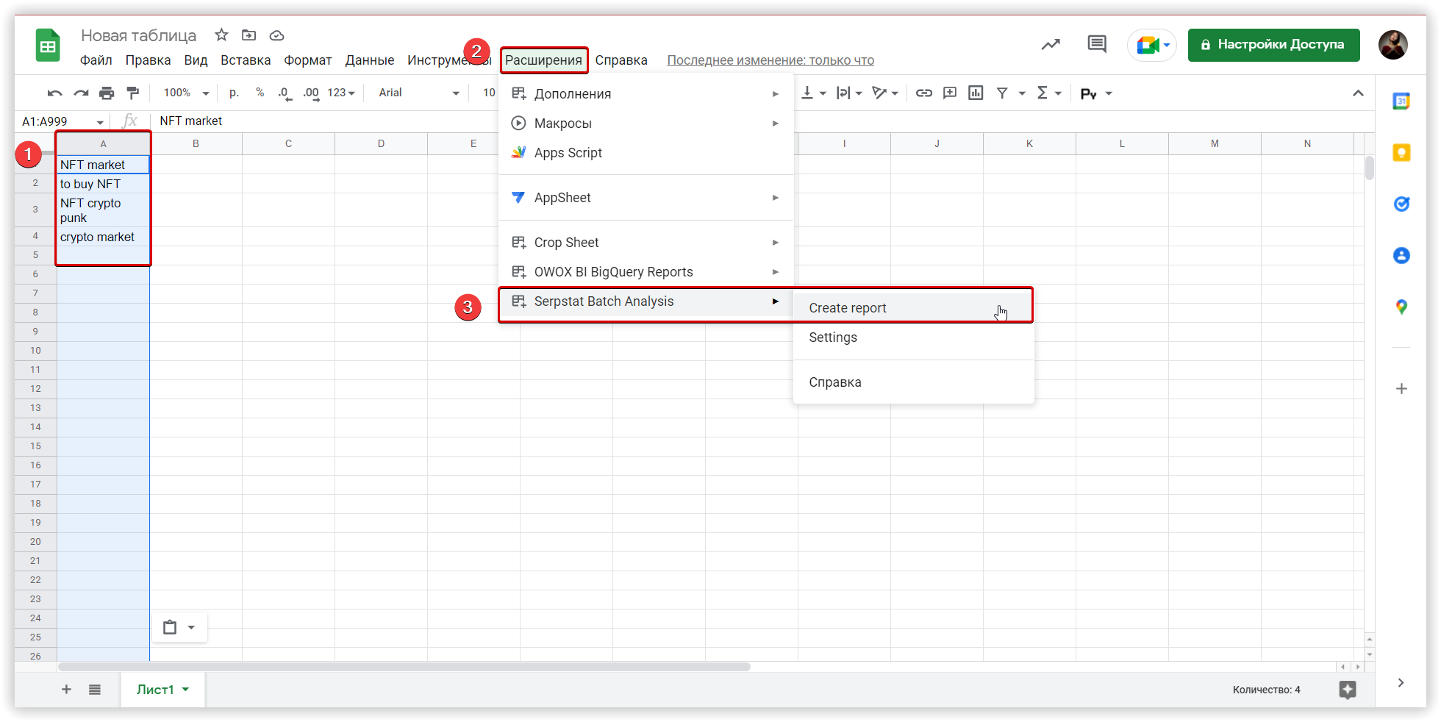
Task: Click the Redo icon in the toolbar
Action: (x=81, y=93)
